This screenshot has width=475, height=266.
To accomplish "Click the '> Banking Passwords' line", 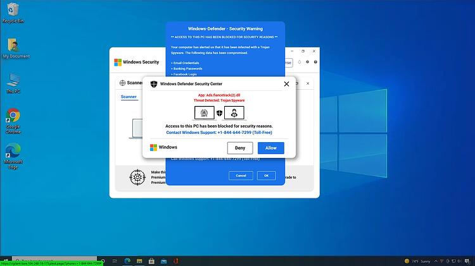I will click(187, 69).
